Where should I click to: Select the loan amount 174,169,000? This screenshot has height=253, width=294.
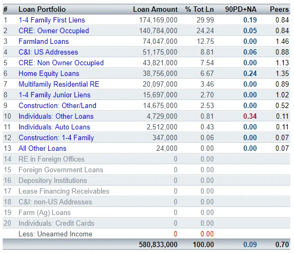159,20
